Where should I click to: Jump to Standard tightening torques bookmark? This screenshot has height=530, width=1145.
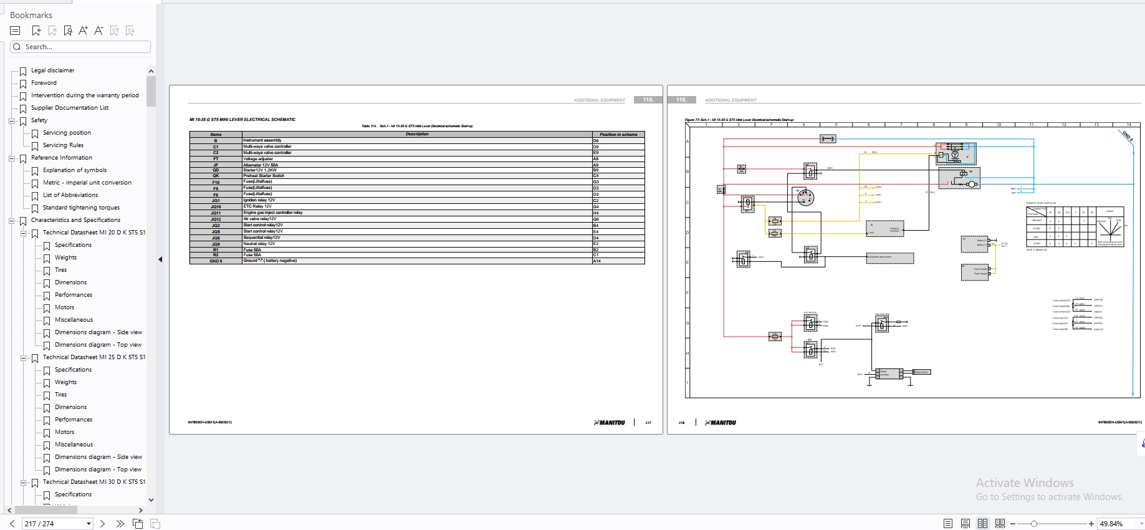(81, 208)
